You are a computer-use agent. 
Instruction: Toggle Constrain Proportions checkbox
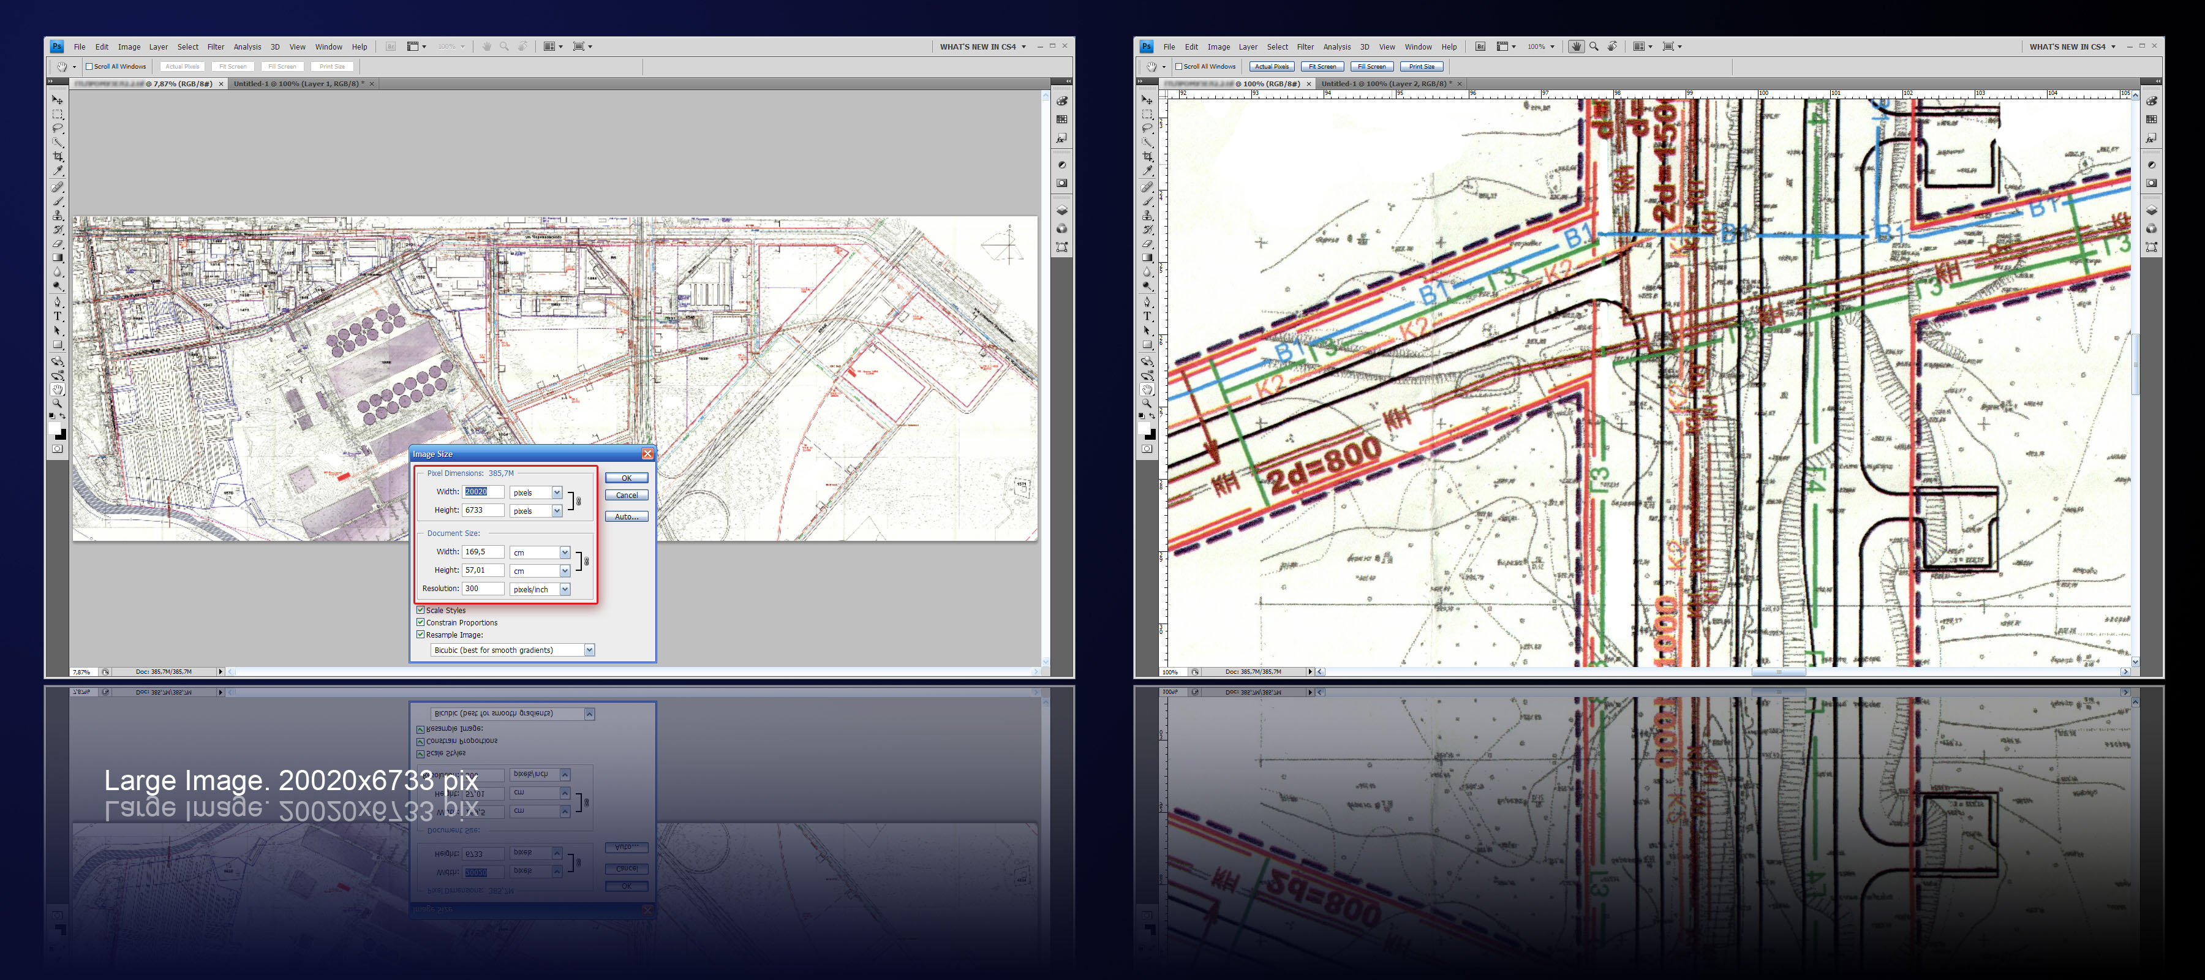point(421,622)
